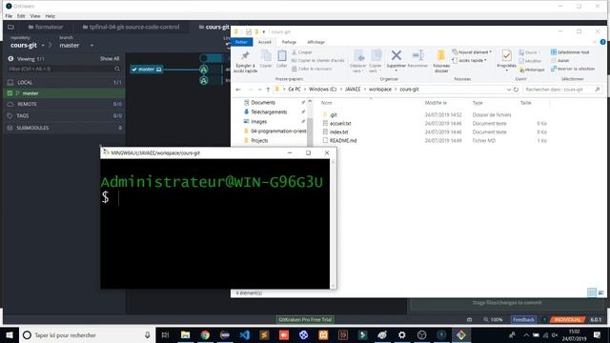
Task: Click Nouveau dossier folder icon
Action: 441,55
